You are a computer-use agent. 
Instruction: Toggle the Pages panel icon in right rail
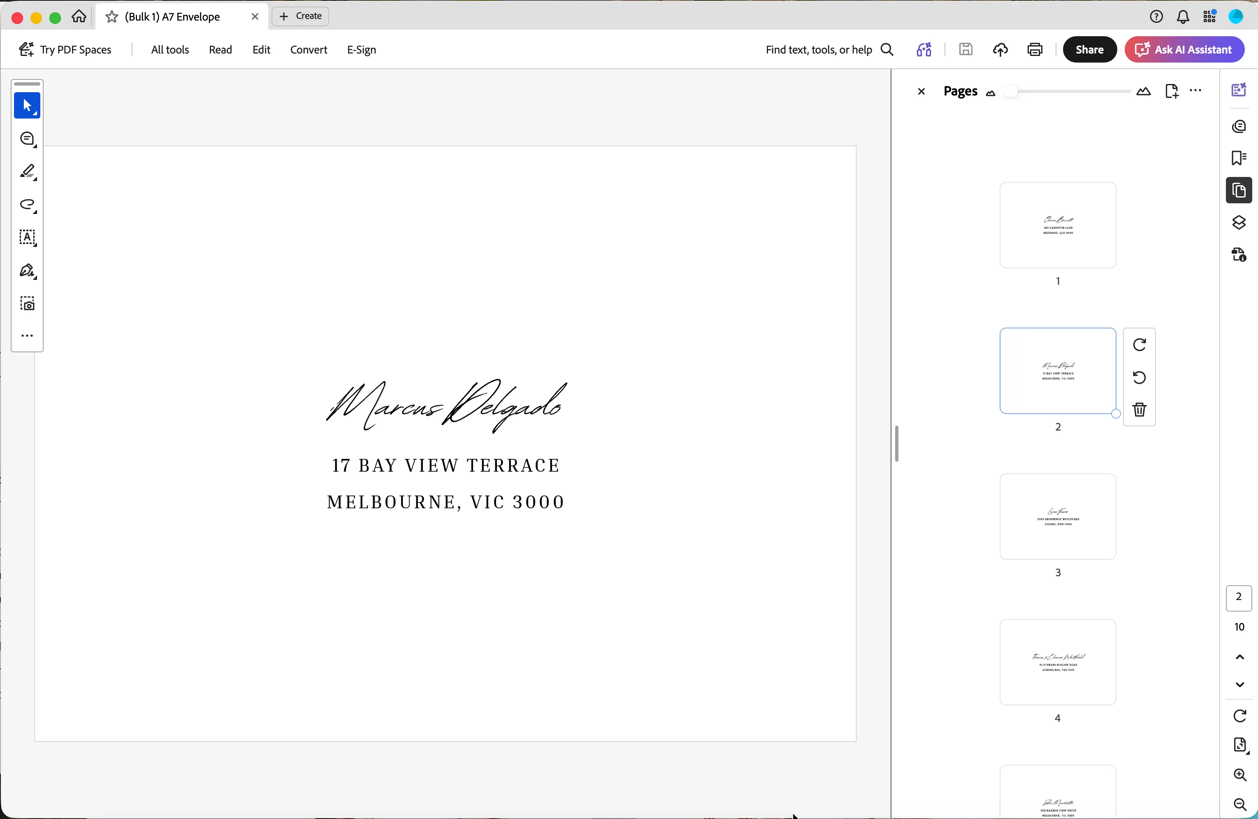[x=1238, y=190]
